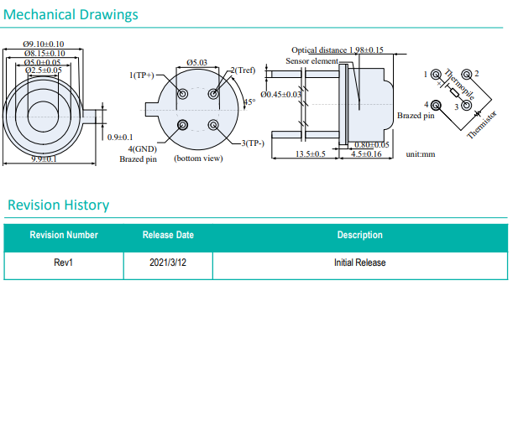Image resolution: width=513 pixels, height=447 pixels.
Task: Select the Initial Release description cell
Action: 359,262
